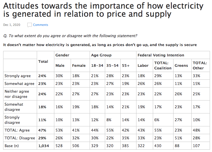Select the Labor column header
Viewport: 212px width, 152px height.
[x=143, y=66]
